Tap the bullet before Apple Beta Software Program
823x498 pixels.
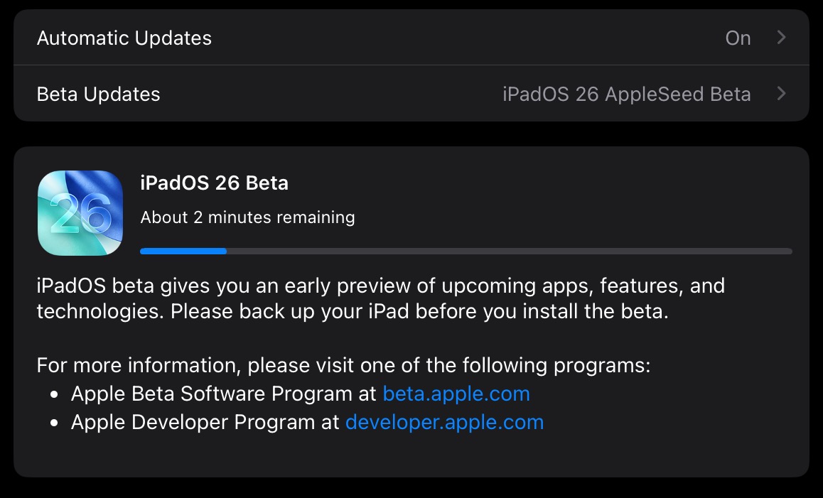click(55, 394)
